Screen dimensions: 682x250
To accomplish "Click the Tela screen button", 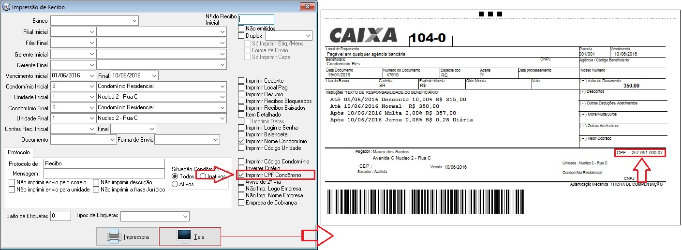I will (190, 237).
